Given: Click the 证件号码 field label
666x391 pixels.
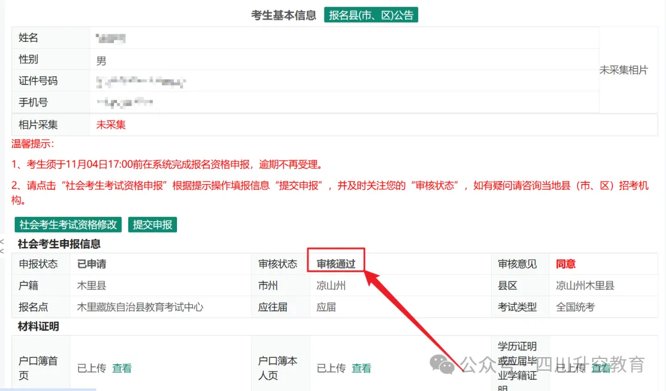Looking at the screenshot, I should [38, 81].
